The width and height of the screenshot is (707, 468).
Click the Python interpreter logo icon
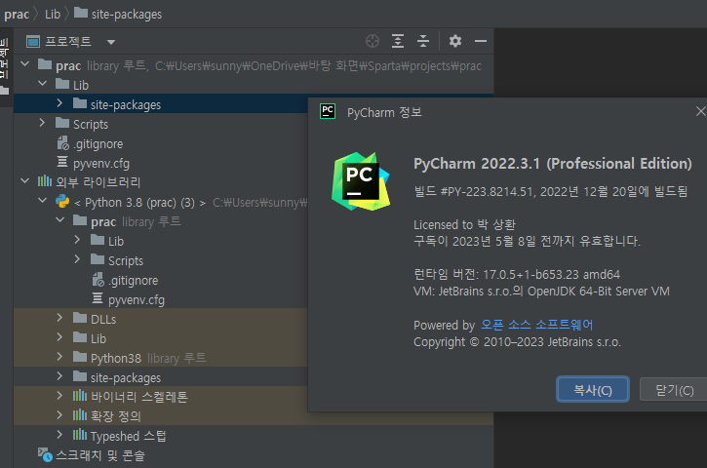coord(62,201)
